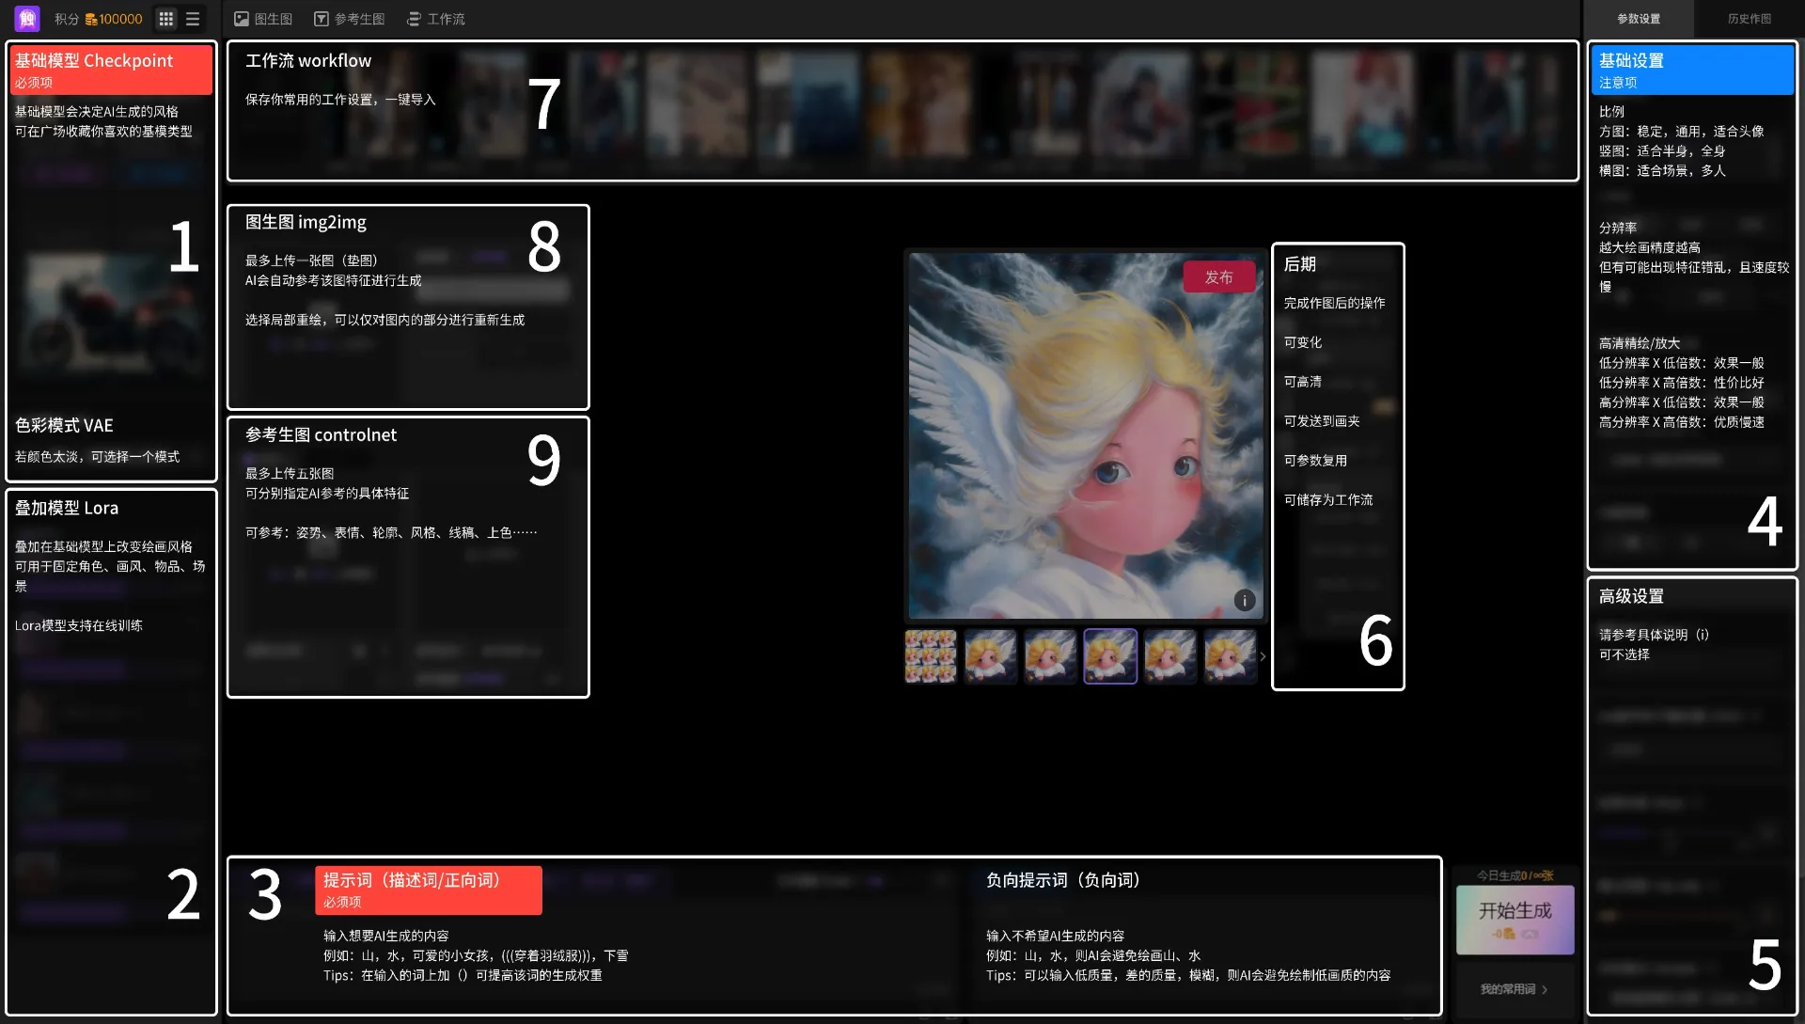Select the last angel thumbnail in strip

click(1230, 655)
